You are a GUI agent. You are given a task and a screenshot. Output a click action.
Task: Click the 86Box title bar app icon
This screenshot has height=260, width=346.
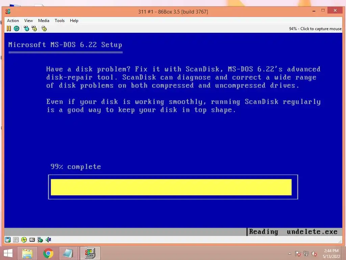[x=8, y=12]
